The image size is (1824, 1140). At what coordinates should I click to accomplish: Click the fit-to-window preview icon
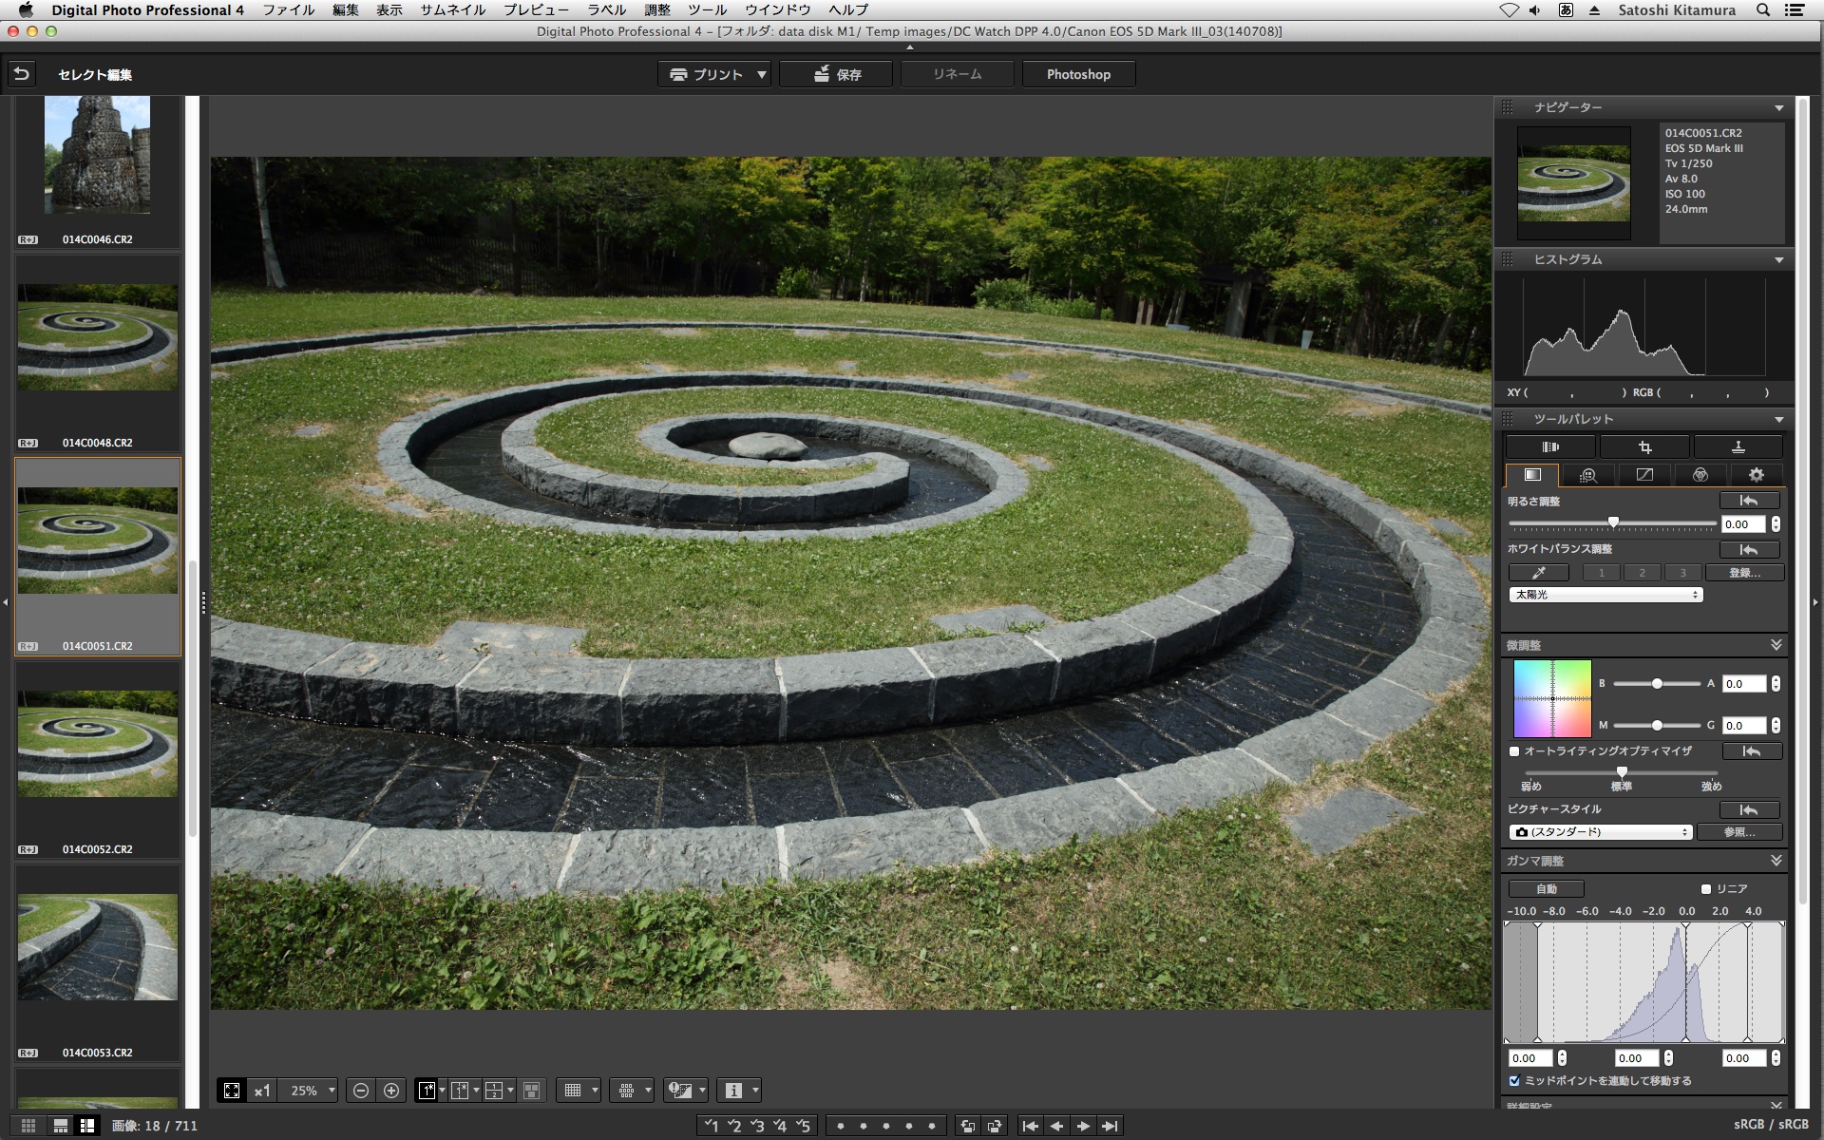click(232, 1091)
